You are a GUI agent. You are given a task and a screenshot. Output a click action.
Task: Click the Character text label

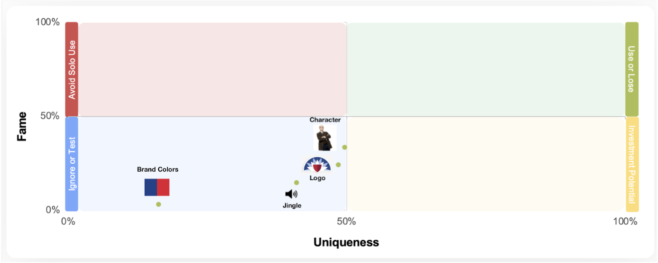pyautogui.click(x=325, y=120)
